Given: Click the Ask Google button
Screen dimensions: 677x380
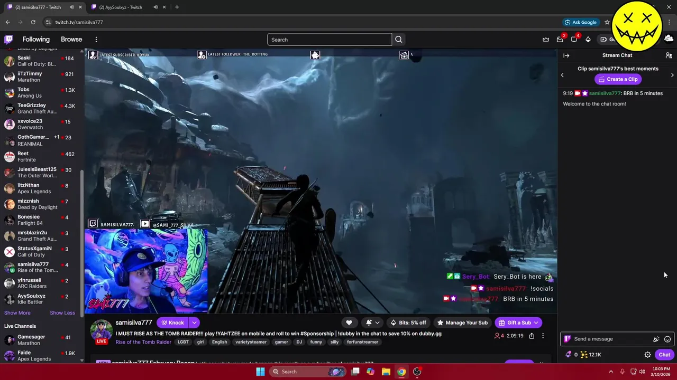Looking at the screenshot, I should 581,22.
